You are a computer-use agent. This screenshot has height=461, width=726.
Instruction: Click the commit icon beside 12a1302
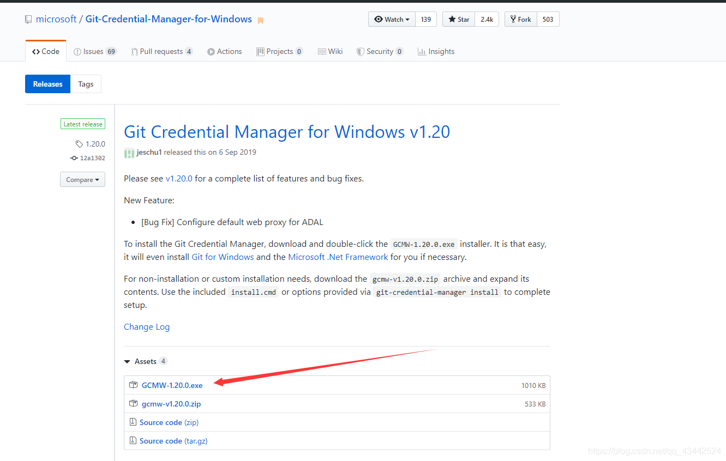[74, 158]
